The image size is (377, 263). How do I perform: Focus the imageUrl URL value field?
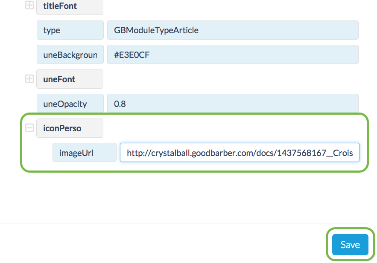240,153
